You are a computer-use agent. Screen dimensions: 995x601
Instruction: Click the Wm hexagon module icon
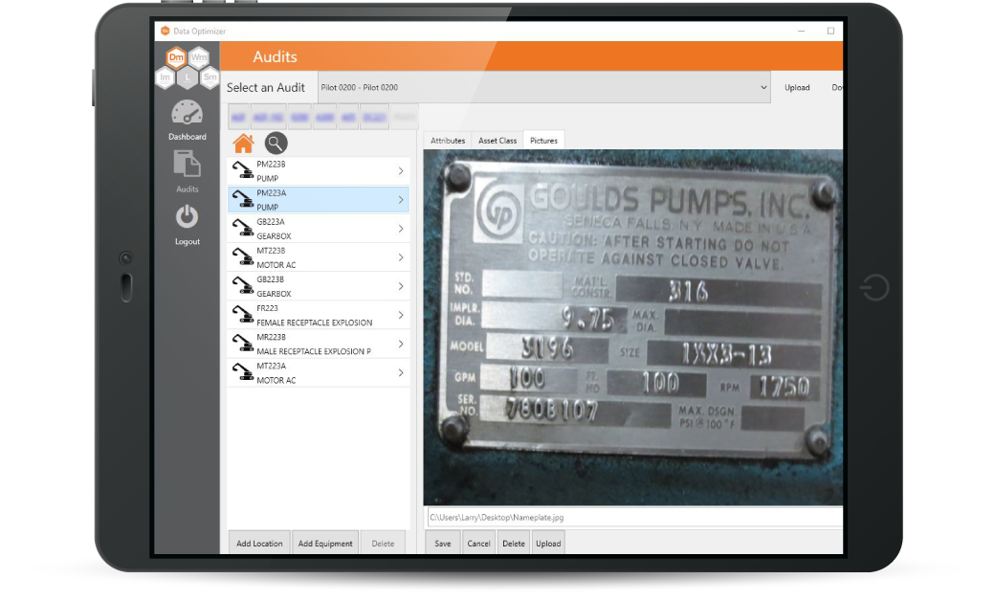point(199,57)
